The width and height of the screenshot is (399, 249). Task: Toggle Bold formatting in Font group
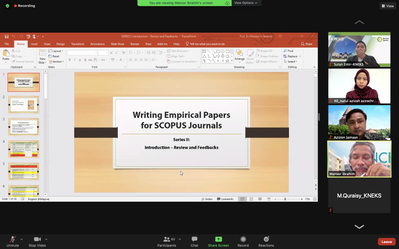70,60
